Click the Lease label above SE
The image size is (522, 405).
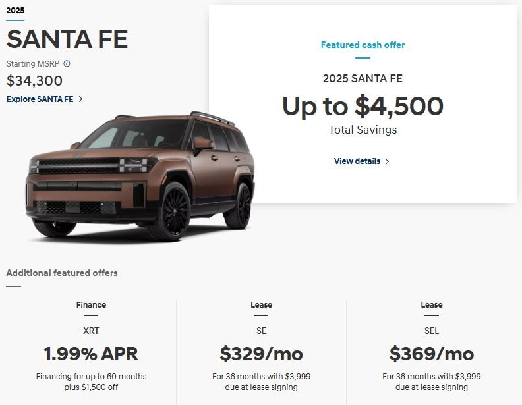click(261, 305)
